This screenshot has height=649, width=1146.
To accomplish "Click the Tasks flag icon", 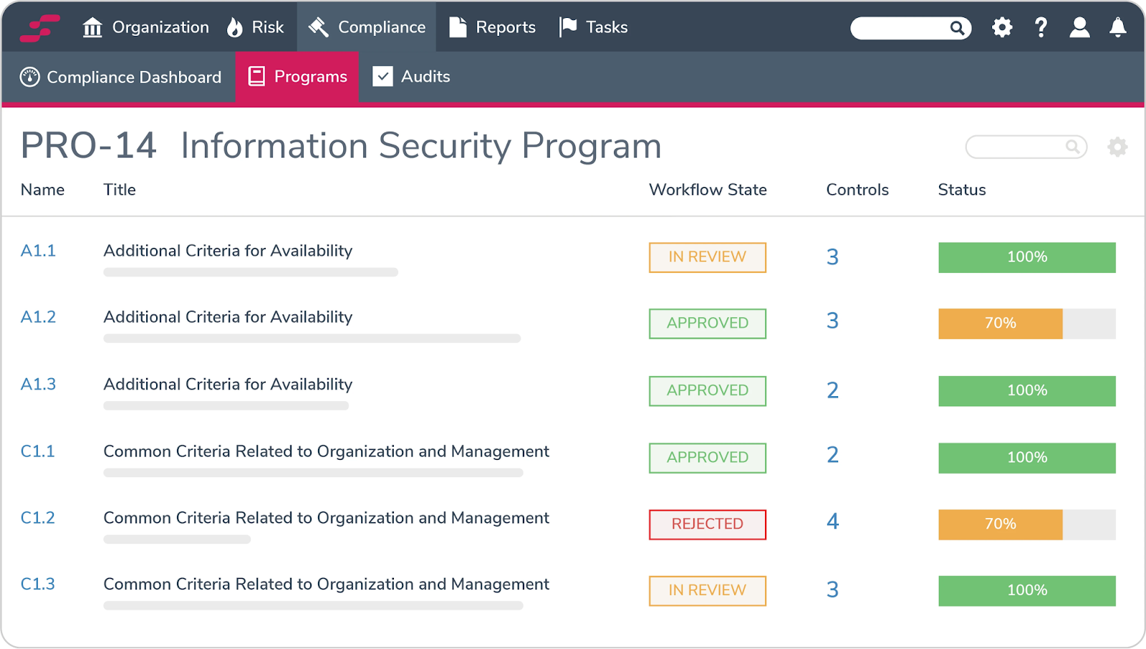I will tap(567, 27).
